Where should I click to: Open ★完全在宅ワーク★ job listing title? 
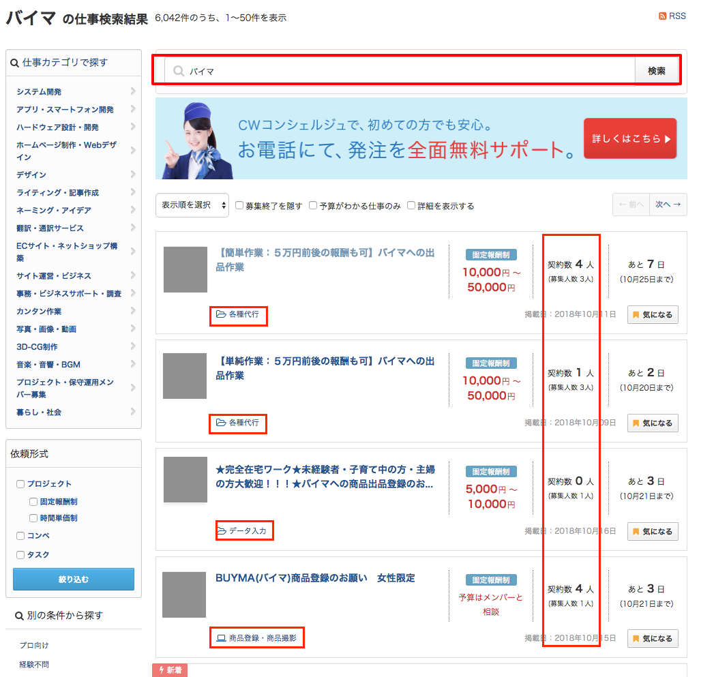325,477
